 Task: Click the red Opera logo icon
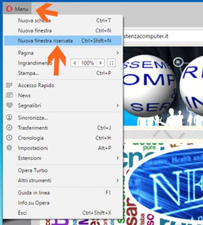[9, 9]
